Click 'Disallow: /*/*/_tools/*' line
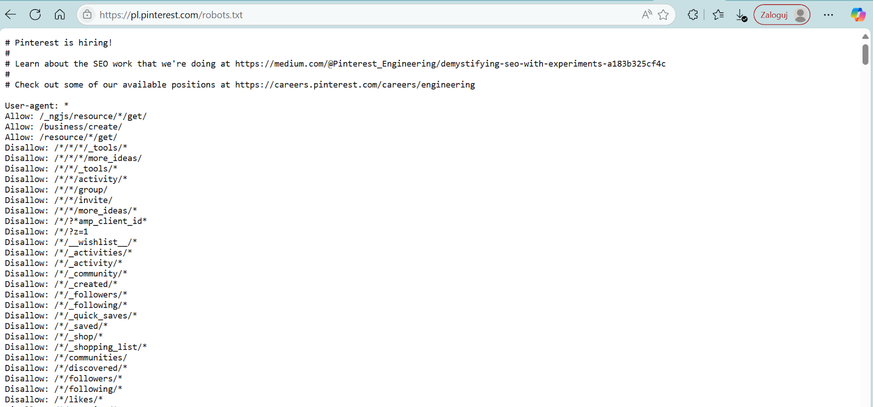Viewport: 873px width, 407px height. [61, 169]
